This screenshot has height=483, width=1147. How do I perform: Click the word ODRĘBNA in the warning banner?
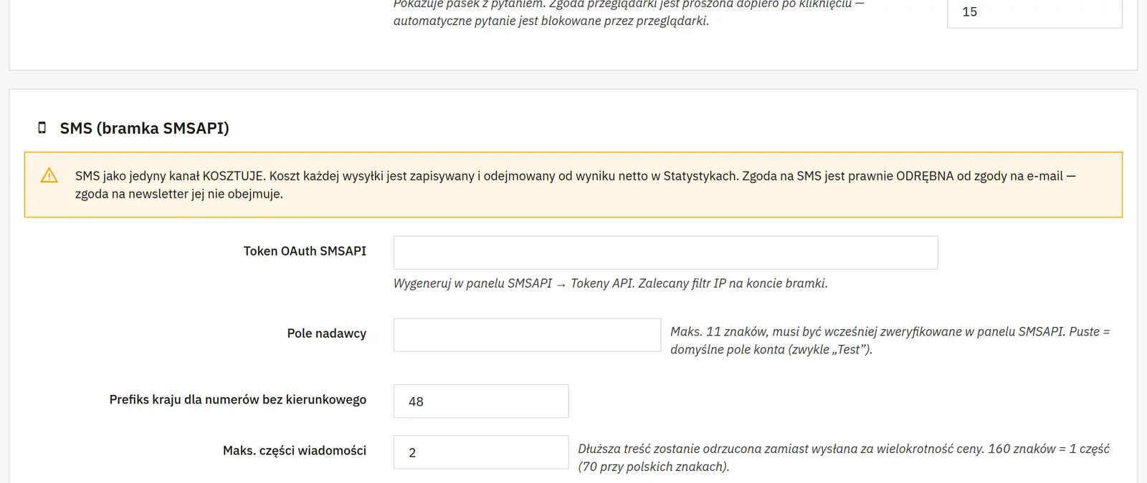click(x=923, y=176)
